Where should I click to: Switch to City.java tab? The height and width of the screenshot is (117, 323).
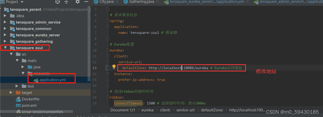(x=106, y=2)
